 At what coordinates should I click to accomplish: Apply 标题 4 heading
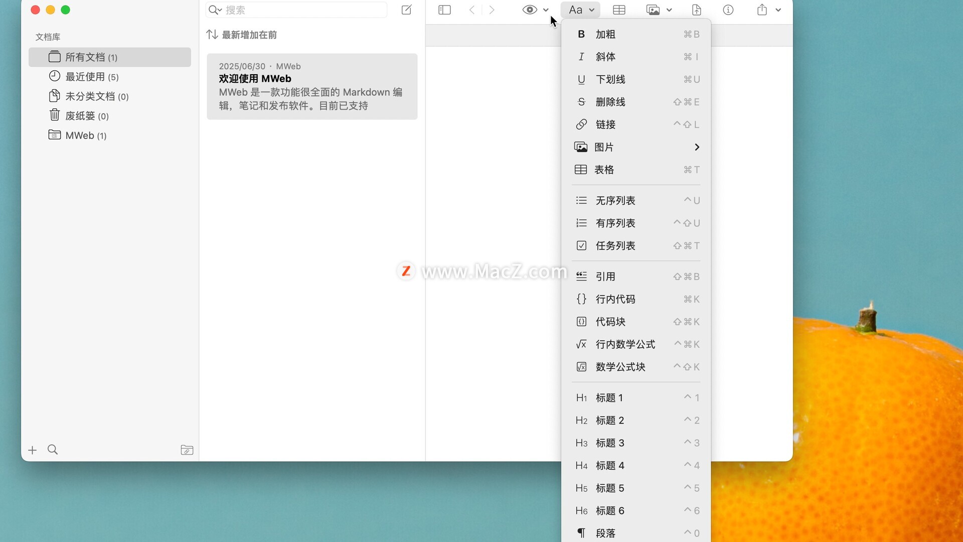(636, 465)
